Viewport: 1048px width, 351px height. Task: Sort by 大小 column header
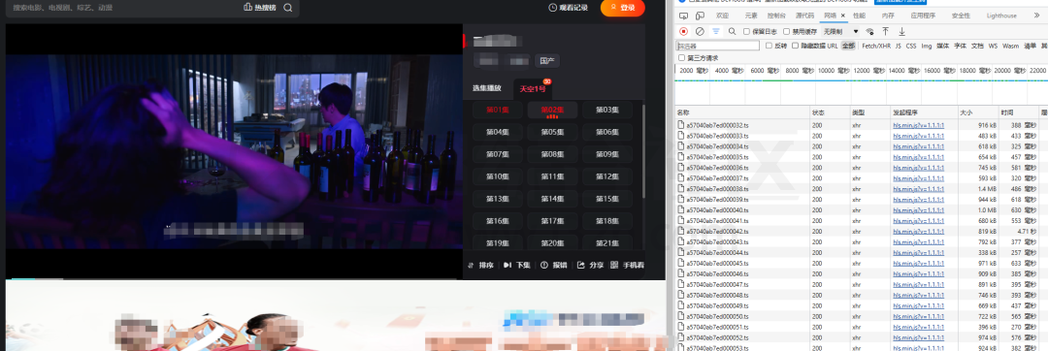[x=977, y=112]
